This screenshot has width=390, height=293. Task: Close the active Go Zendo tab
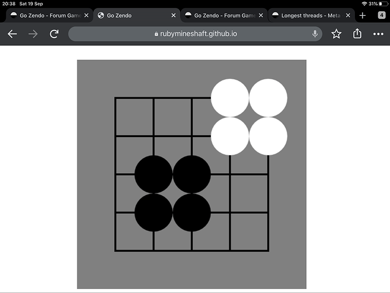coord(173,15)
